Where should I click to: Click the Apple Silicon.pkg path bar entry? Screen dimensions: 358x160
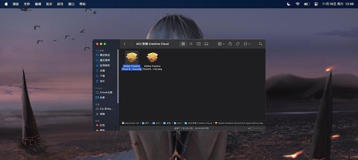pos(239,123)
